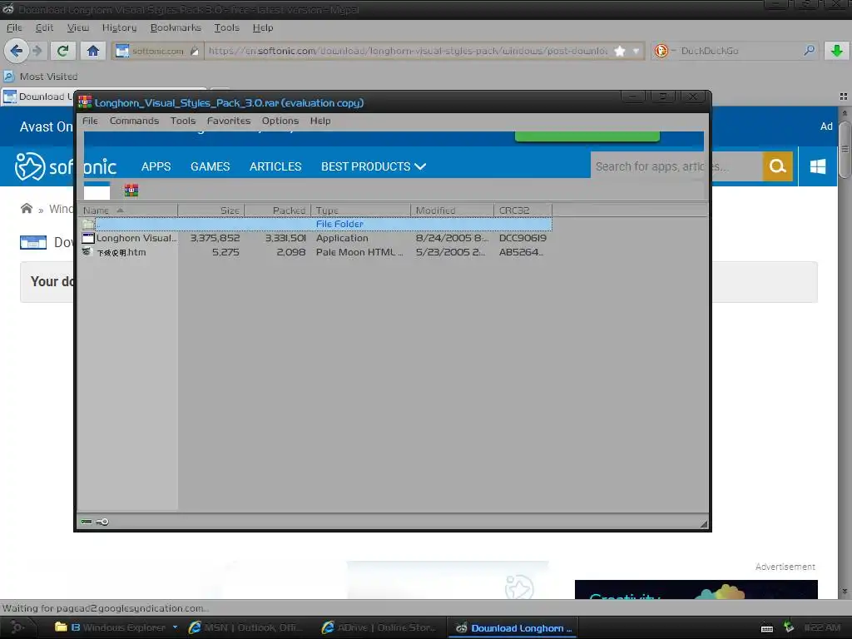Open WinRAR Tools menu
852x639 pixels.
(182, 121)
